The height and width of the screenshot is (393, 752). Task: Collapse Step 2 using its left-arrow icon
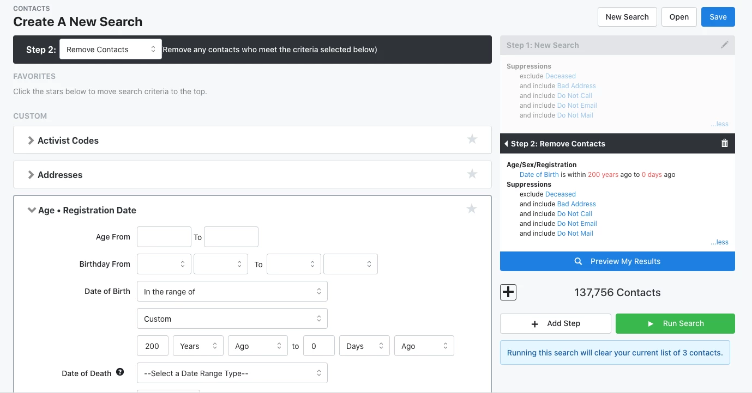(507, 143)
